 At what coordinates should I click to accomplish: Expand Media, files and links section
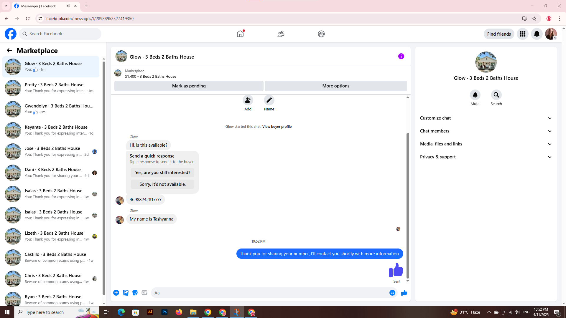point(486,144)
